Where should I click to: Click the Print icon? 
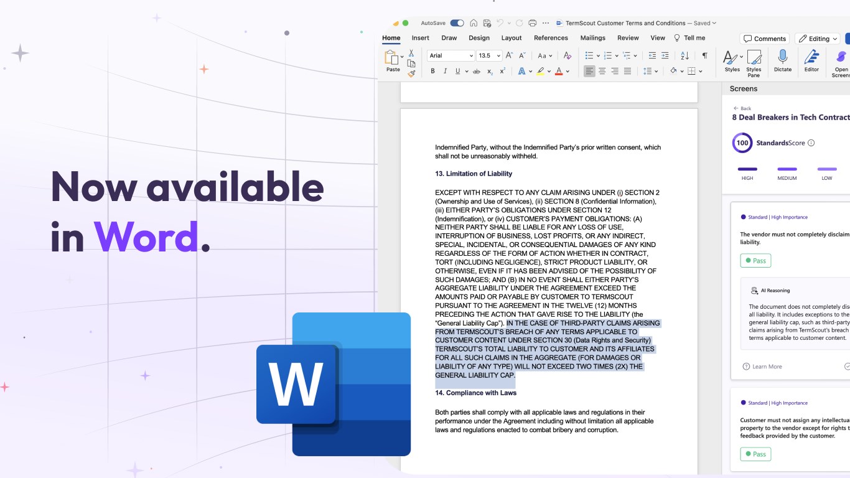pyautogui.click(x=532, y=23)
